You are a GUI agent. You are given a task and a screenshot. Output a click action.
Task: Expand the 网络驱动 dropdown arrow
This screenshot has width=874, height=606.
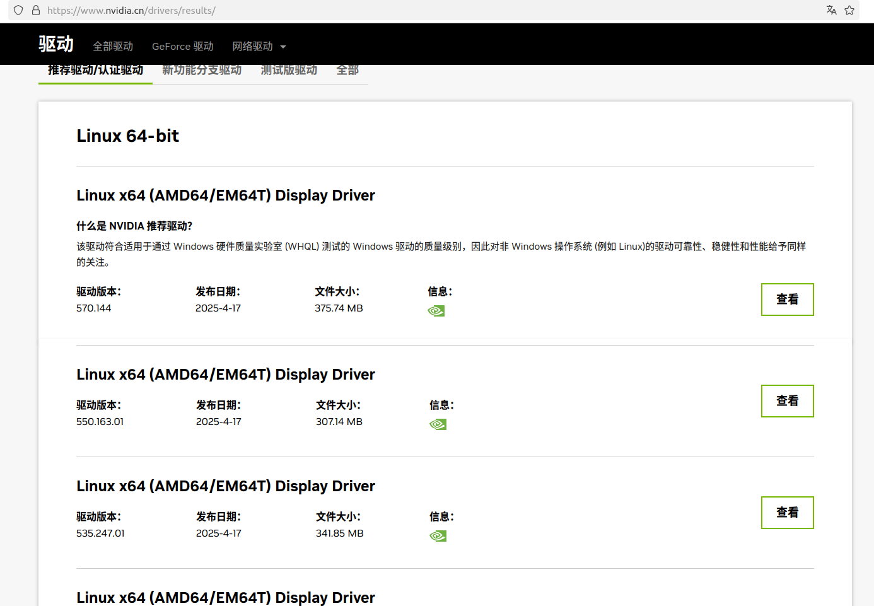pos(283,47)
